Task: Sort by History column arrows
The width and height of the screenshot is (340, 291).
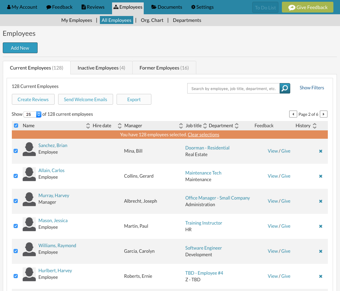Action: [315, 126]
